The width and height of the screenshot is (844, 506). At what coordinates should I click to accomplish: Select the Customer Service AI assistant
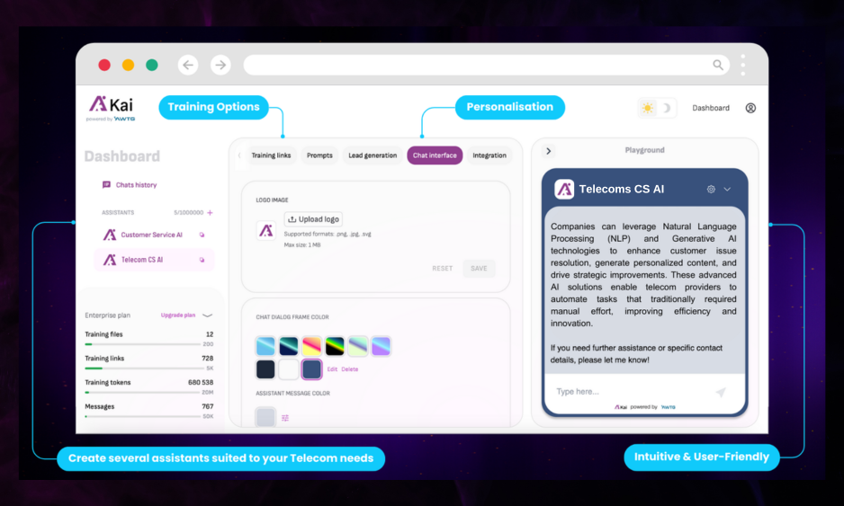click(x=155, y=235)
